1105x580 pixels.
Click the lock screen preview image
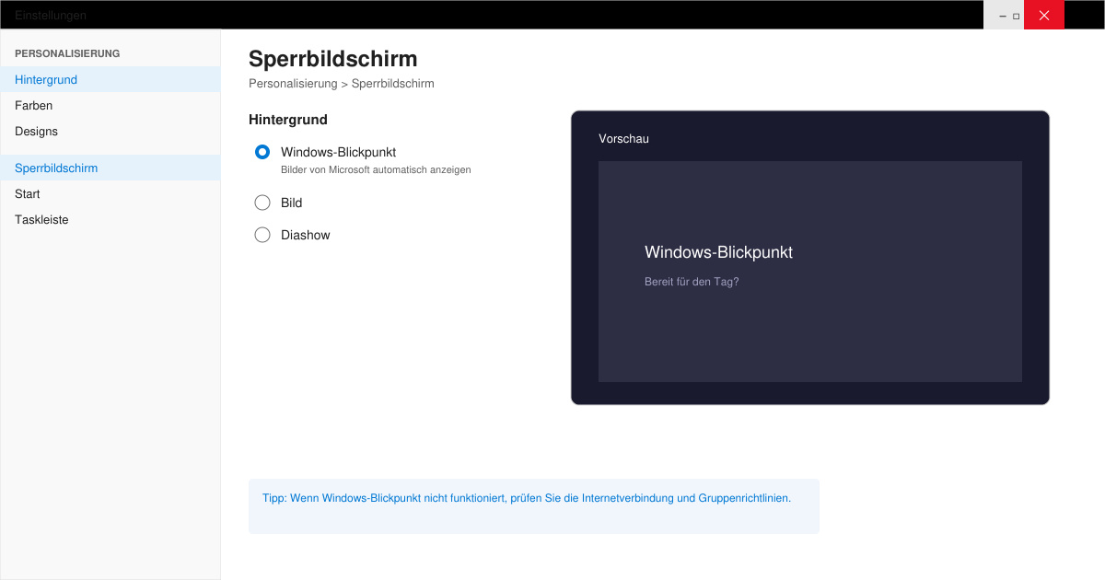[x=810, y=272]
